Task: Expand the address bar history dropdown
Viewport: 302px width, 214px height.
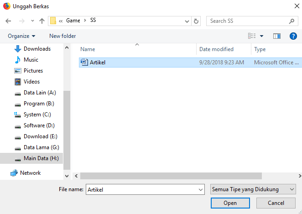Action: (x=187, y=21)
